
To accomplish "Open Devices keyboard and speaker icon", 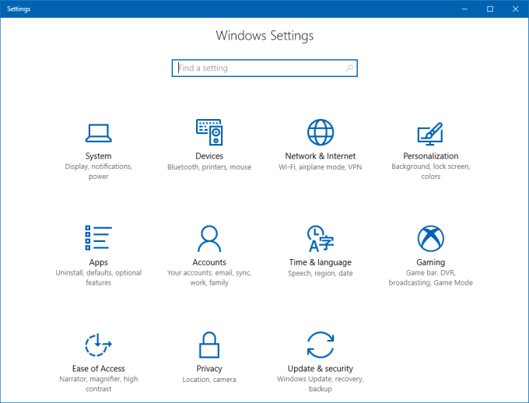I will (209, 132).
